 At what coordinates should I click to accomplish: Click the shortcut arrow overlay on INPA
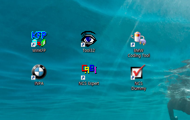pyautogui.click(x=33, y=77)
